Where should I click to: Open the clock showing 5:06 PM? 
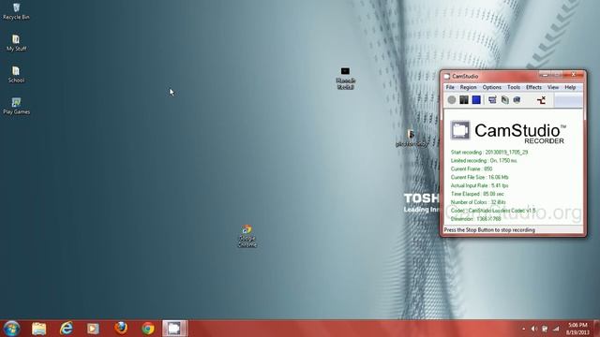tap(577, 329)
